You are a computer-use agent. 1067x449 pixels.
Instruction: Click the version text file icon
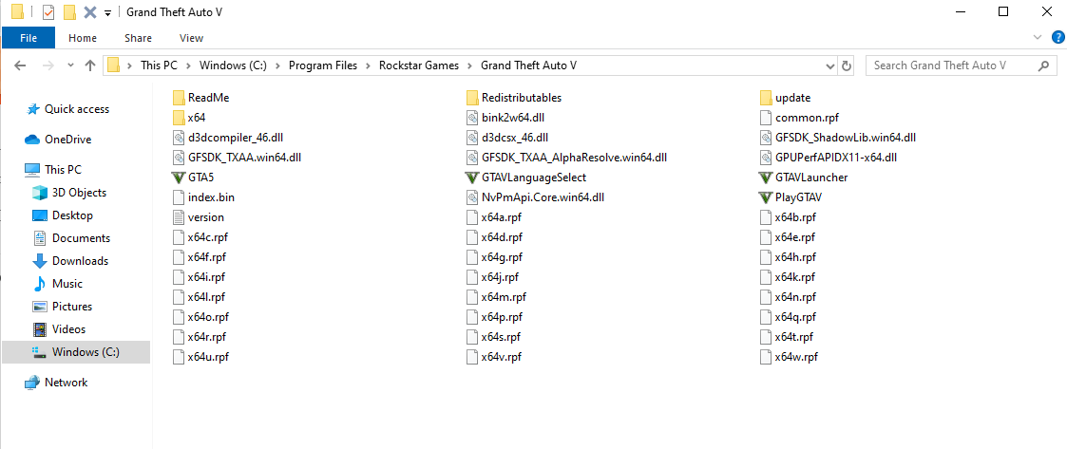[x=179, y=217]
